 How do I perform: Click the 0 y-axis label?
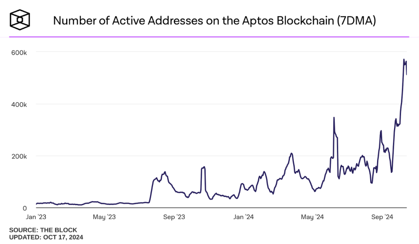(24, 208)
